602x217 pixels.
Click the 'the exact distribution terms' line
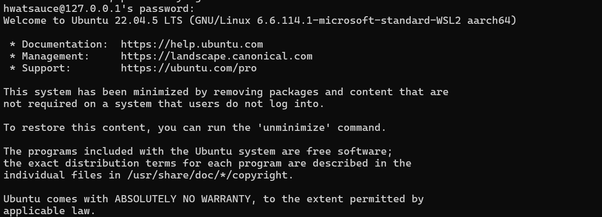207,163
